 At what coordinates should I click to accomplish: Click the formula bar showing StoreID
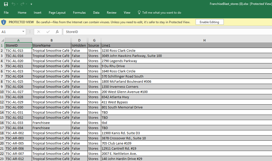pos(167,32)
